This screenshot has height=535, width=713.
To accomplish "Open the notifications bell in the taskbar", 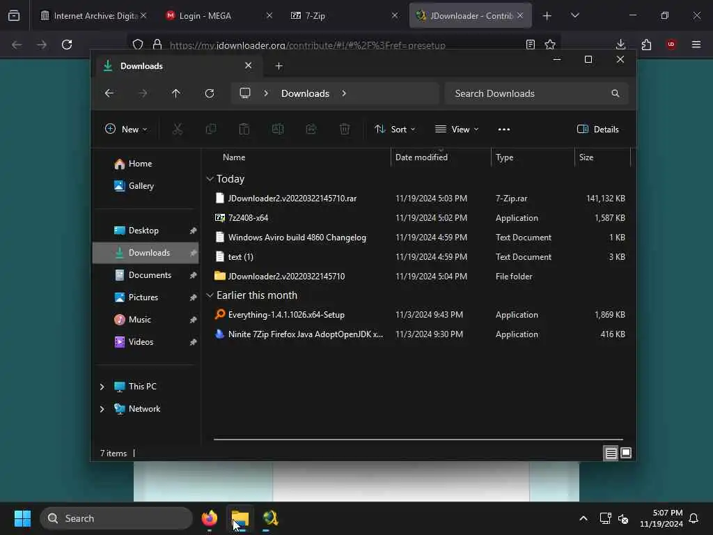I will click(x=694, y=518).
